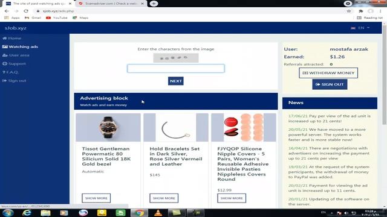Open VLC media player from taskbar

click(x=158, y=213)
